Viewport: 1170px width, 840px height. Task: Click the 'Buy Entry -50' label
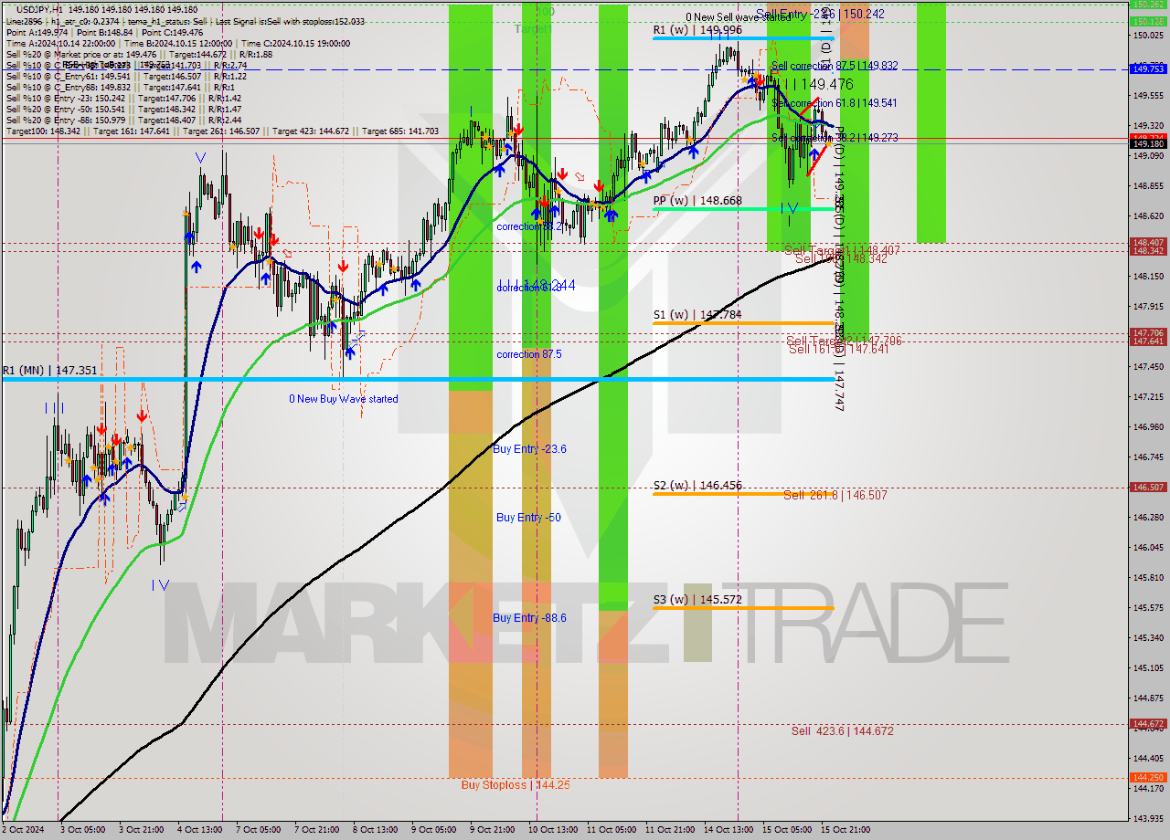[528, 518]
